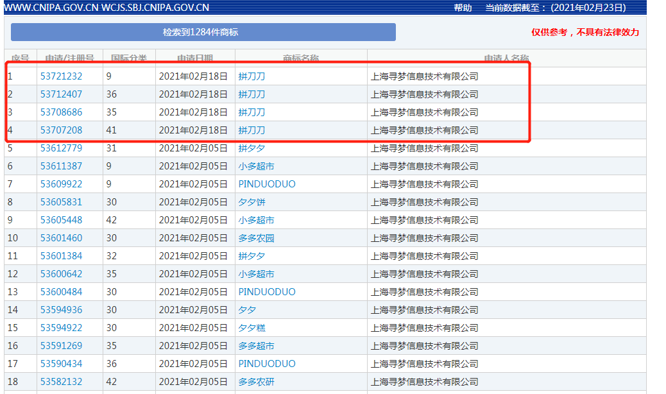Open 小多超市 trademark in row 12
The width and height of the screenshot is (666, 394).
pos(256,274)
